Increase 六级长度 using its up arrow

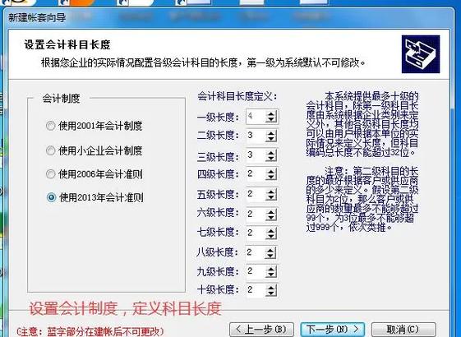pos(271,211)
